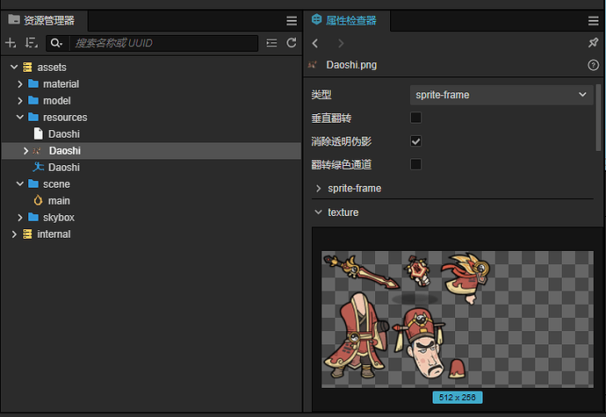This screenshot has height=417, width=606.
Task: Open the asset sort order icon
Action: 32,43
